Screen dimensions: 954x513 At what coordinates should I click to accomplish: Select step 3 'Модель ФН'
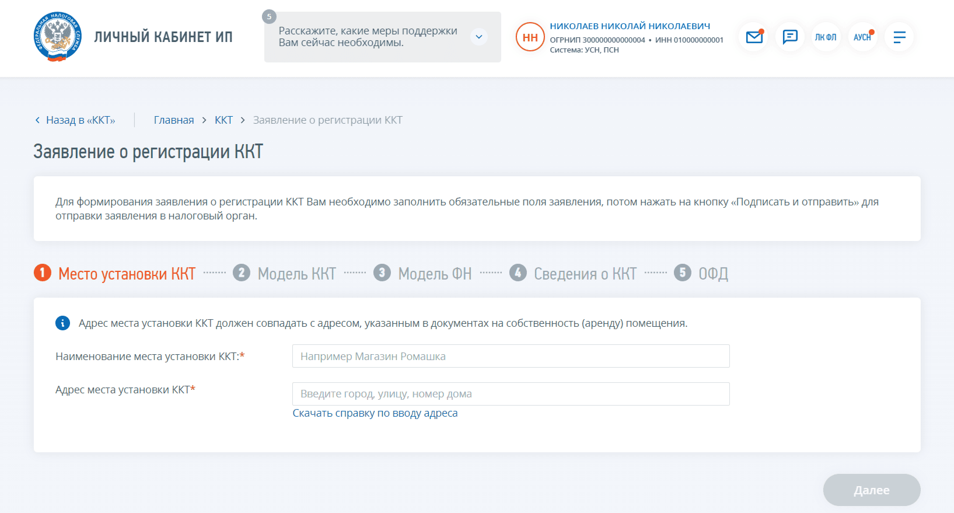pyautogui.click(x=434, y=273)
